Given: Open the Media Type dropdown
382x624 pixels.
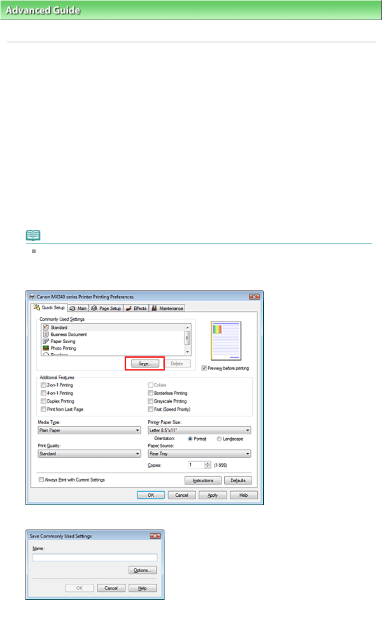Looking at the screenshot, I should point(89,430).
